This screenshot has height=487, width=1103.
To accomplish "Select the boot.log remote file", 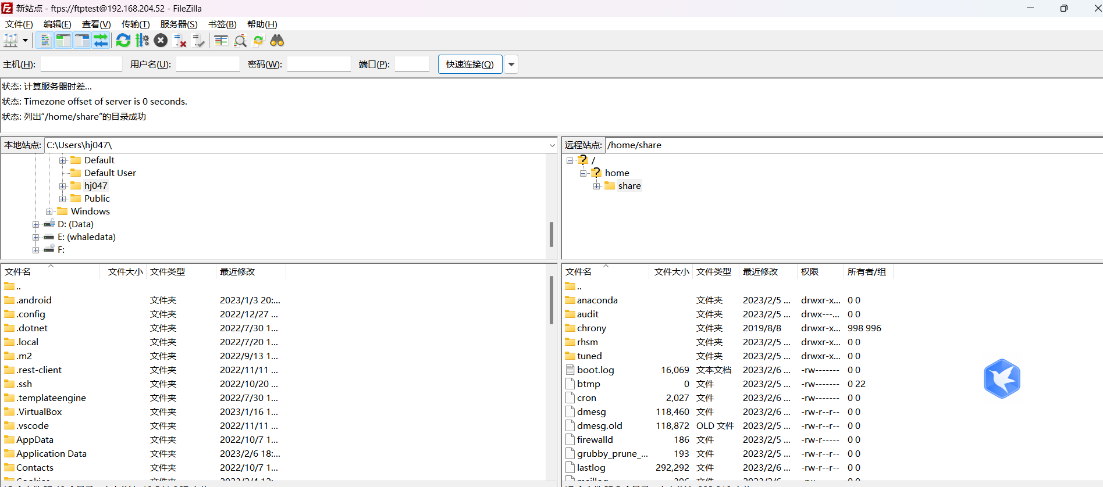I will [595, 370].
